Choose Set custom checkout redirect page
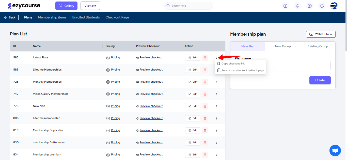This screenshot has height=160, width=347. click(241, 71)
